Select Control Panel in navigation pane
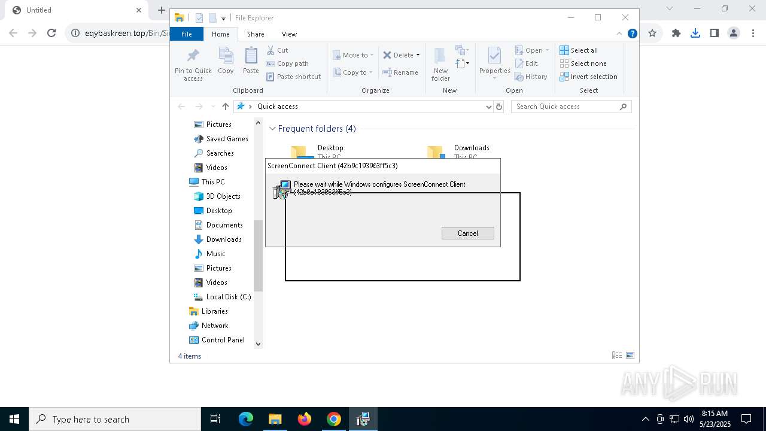 217,340
